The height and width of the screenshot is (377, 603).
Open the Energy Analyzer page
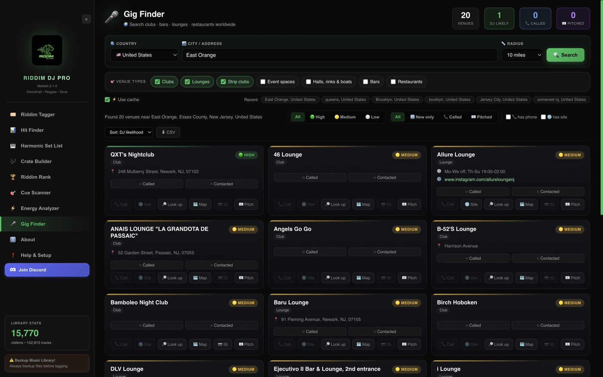tap(47, 209)
